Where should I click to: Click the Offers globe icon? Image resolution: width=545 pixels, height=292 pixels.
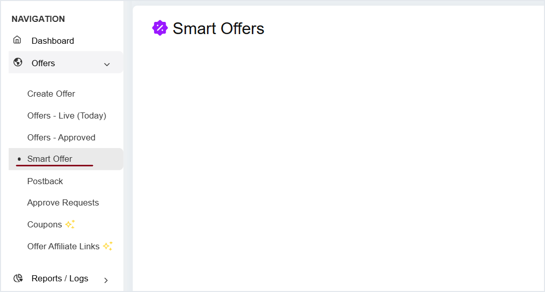[x=18, y=62]
